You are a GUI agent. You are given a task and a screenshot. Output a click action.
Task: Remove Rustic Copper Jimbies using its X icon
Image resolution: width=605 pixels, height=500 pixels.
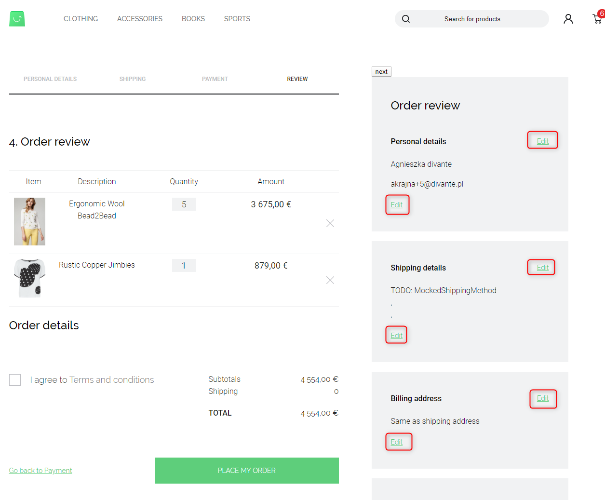[330, 280]
